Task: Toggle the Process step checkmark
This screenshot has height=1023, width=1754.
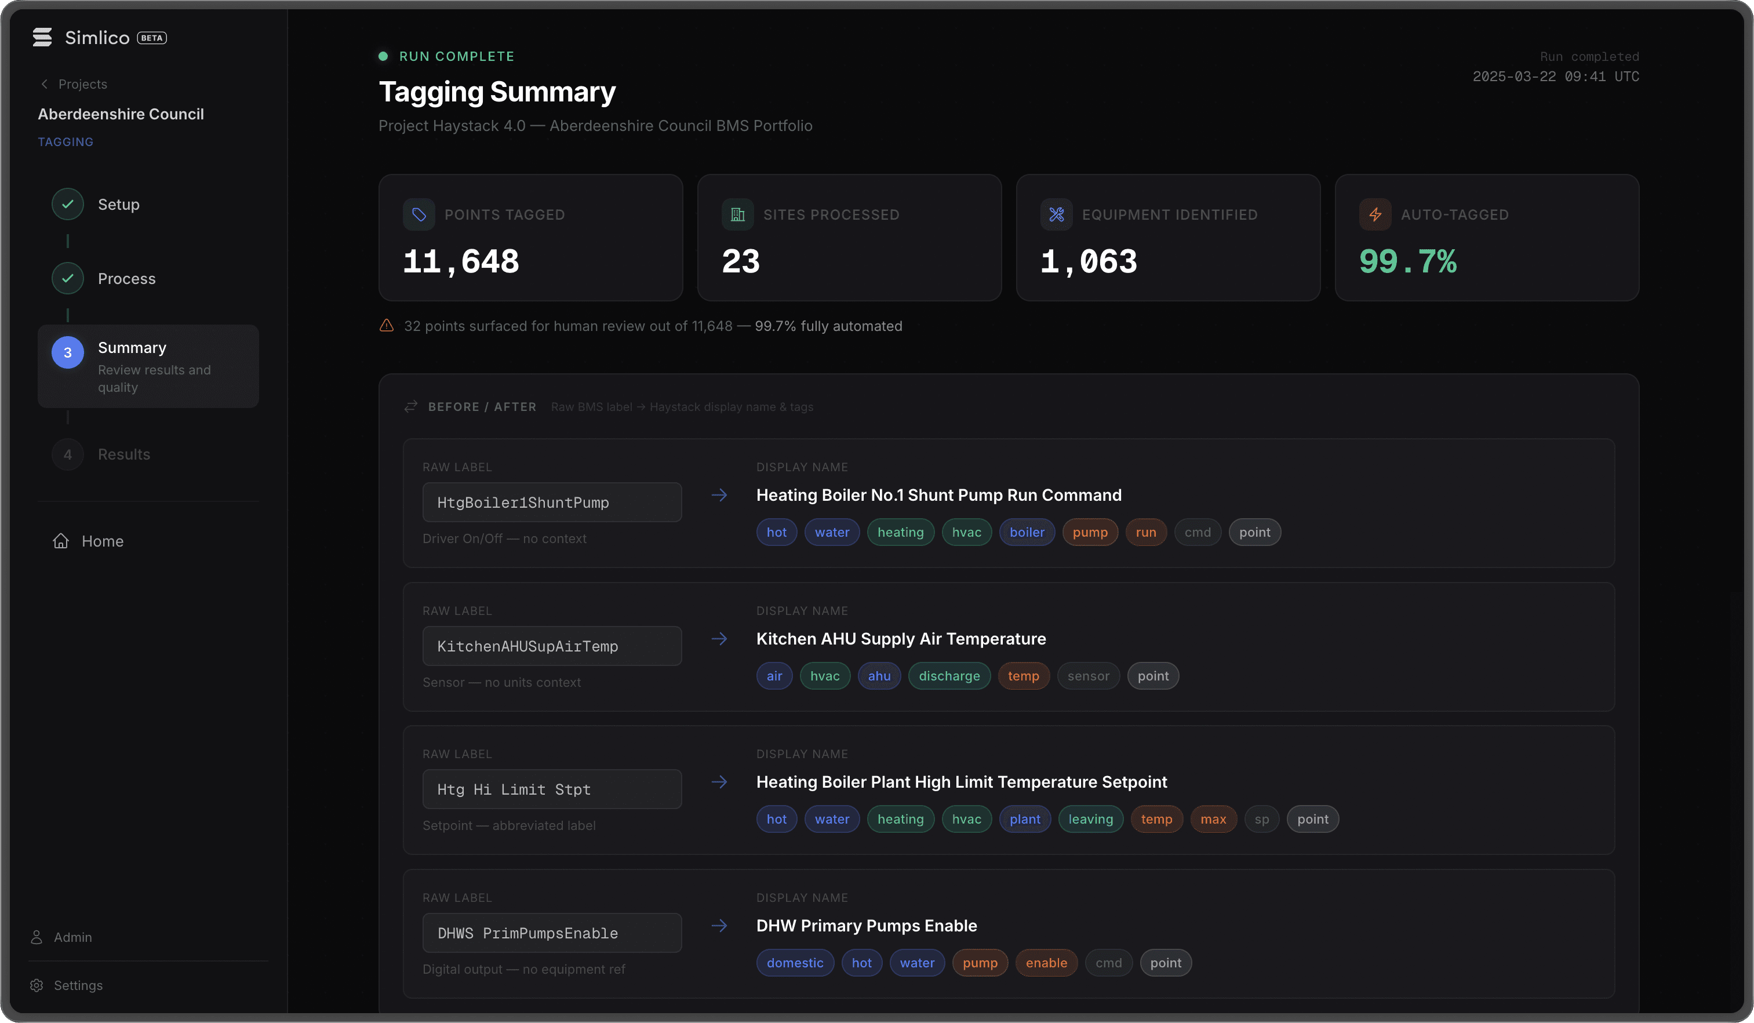Action: tap(67, 278)
